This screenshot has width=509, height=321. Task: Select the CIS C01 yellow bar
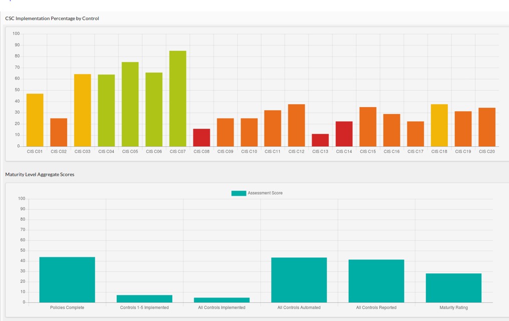click(x=34, y=120)
